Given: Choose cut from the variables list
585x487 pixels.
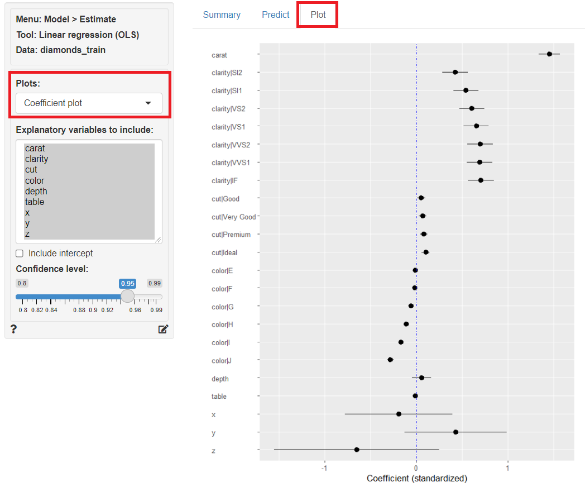Looking at the screenshot, I should 31,170.
